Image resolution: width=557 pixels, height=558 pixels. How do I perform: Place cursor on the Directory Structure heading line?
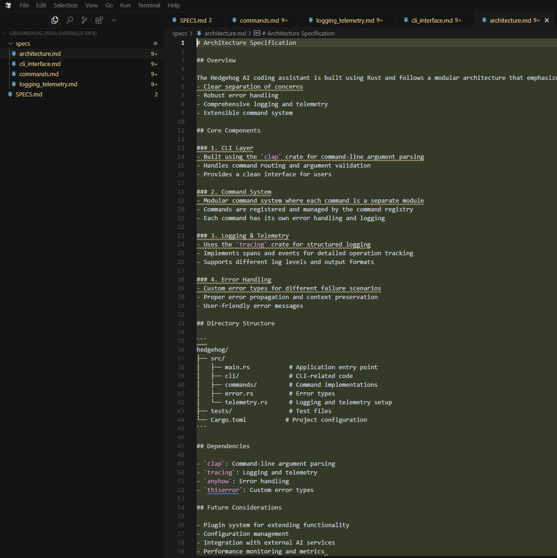click(236, 323)
